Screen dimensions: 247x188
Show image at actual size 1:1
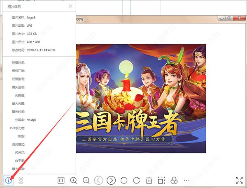tap(61, 181)
